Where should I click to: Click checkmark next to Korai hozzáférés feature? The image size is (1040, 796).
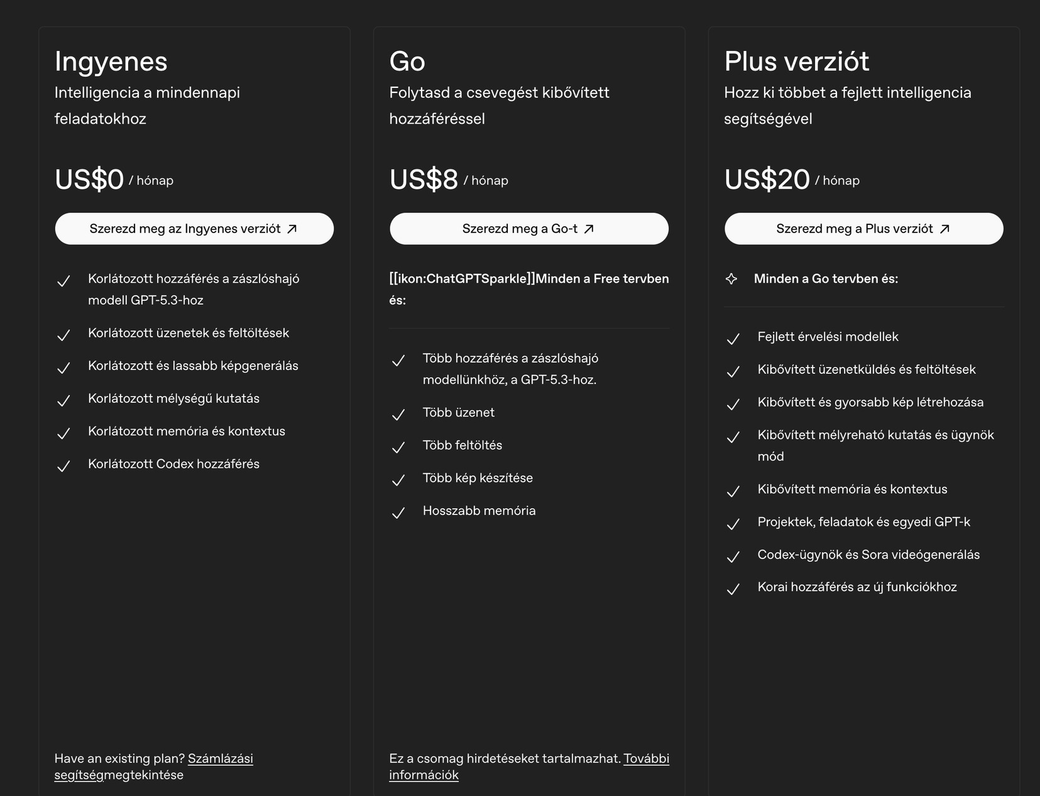click(733, 589)
